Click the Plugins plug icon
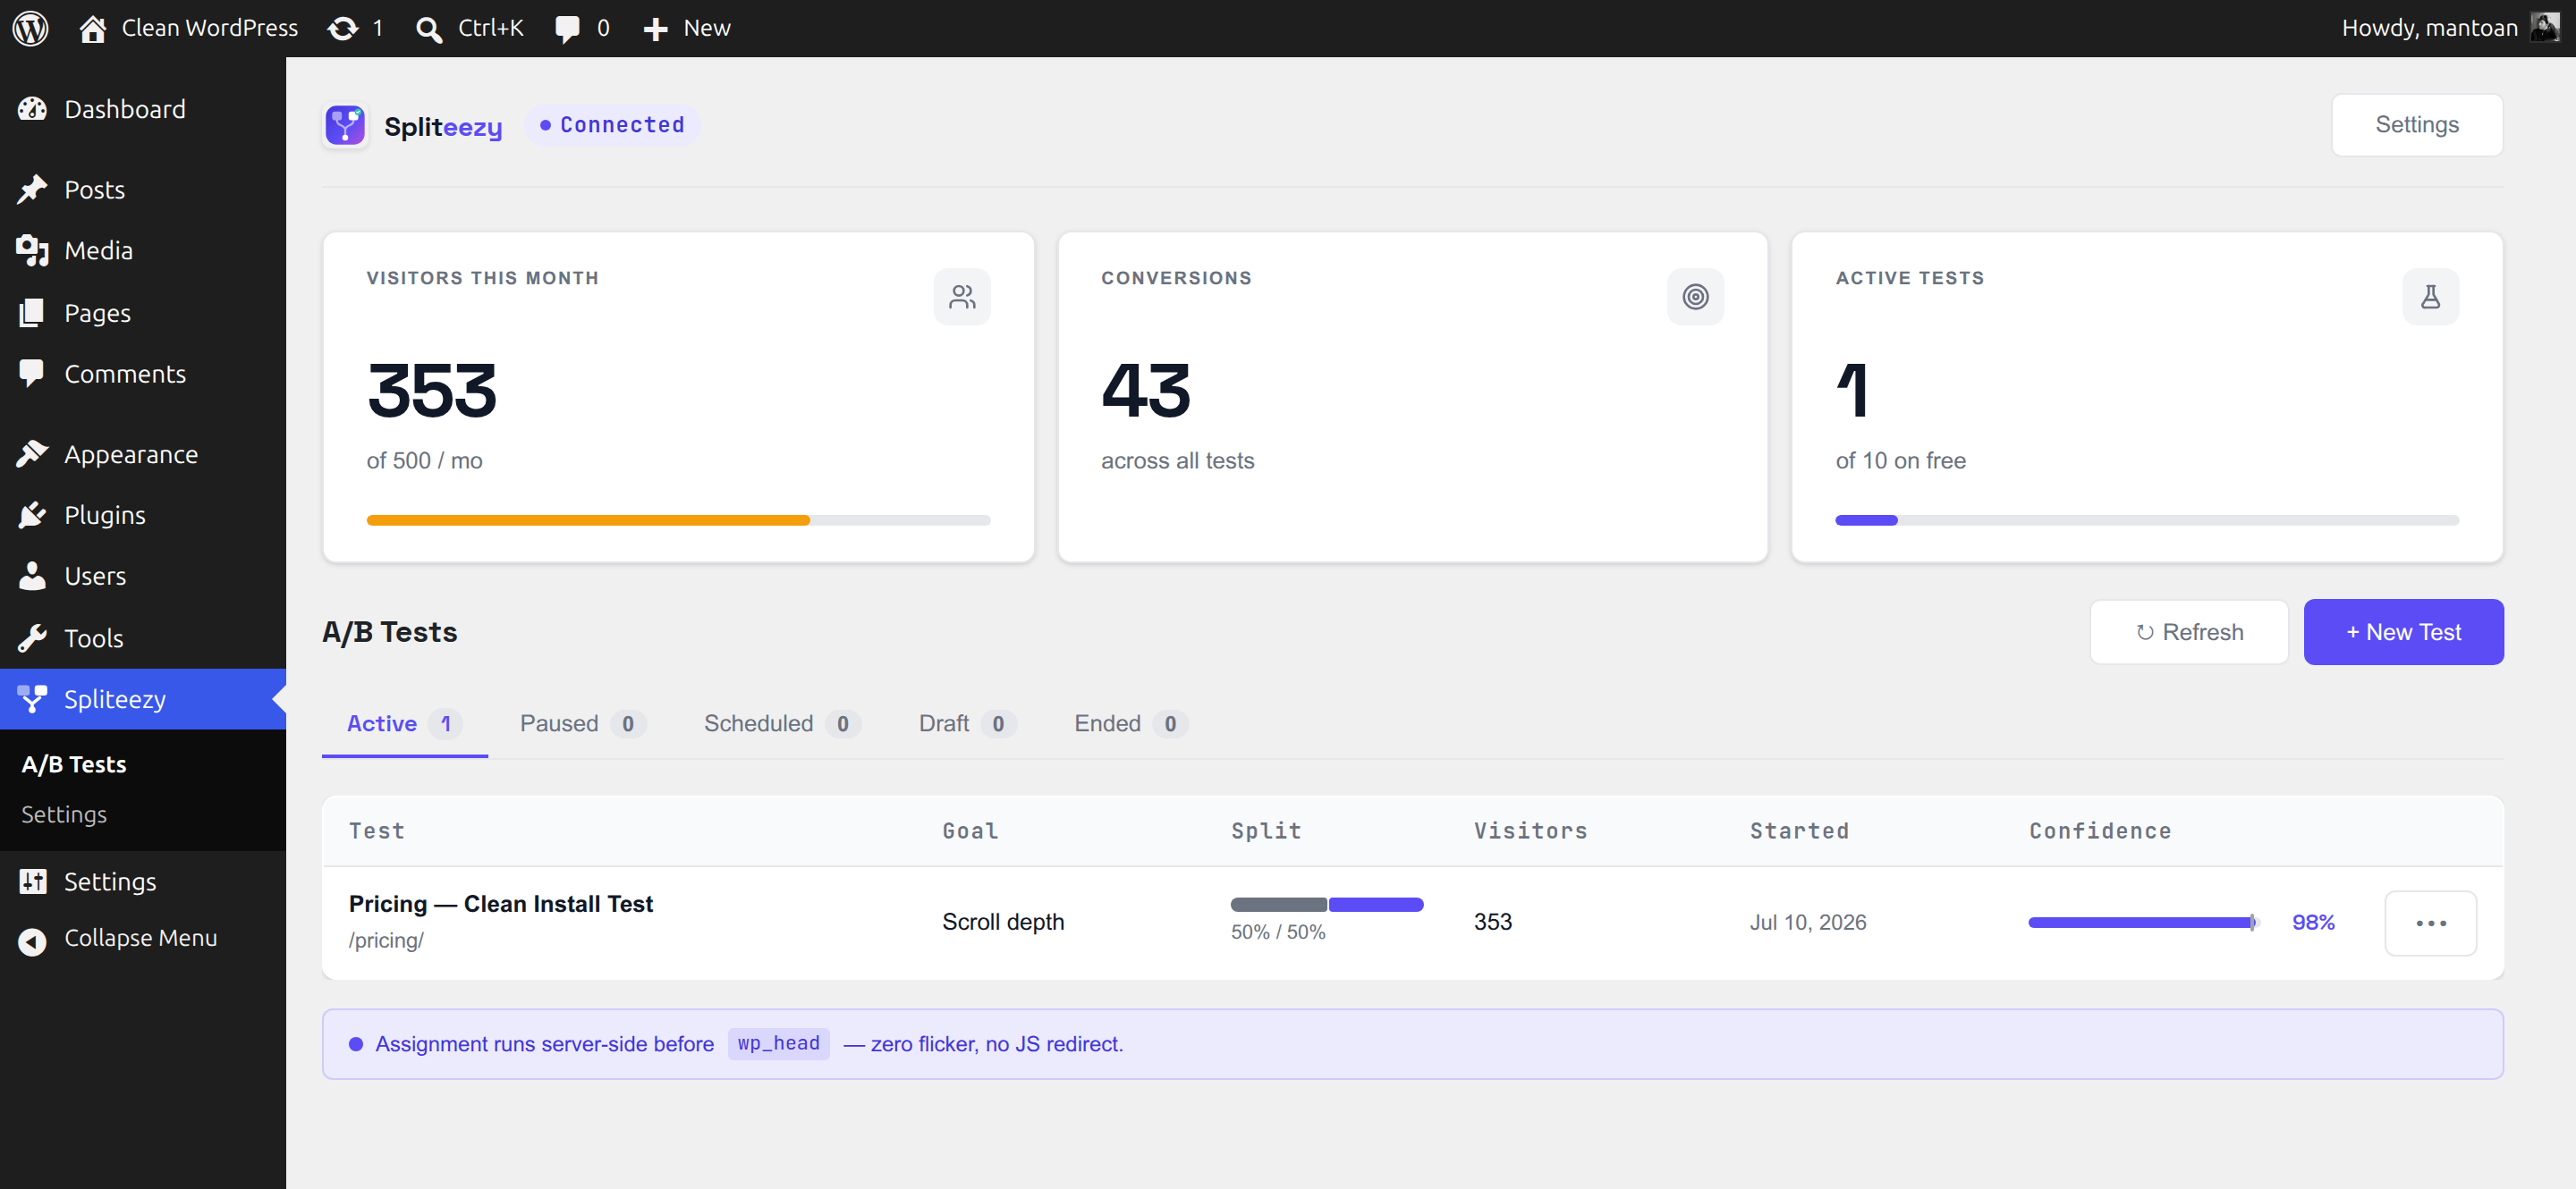 pos(32,515)
